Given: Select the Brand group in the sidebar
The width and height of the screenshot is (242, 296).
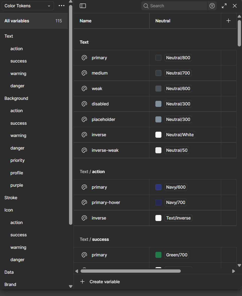Looking at the screenshot, I should 10,284.
